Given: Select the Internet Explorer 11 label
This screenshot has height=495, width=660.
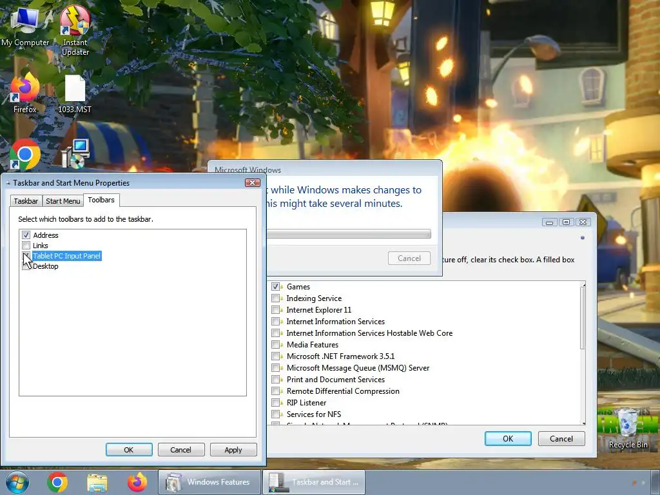Looking at the screenshot, I should click(x=318, y=310).
